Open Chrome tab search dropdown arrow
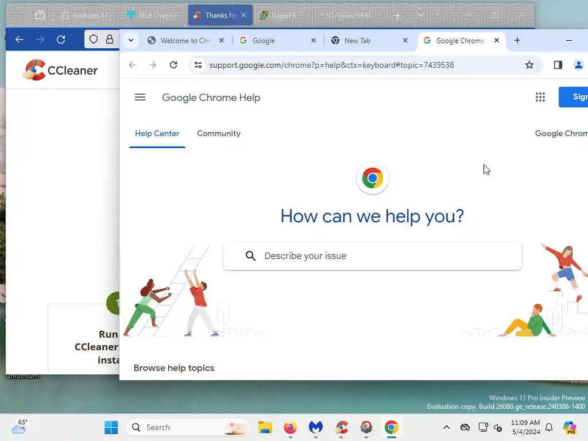 (131, 40)
